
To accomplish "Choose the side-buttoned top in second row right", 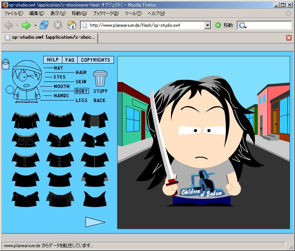I will pyautogui.click(x=95, y=140).
